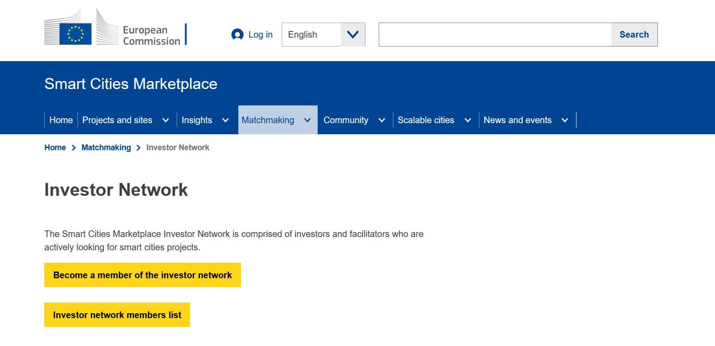Click the language dropdown arrow

click(x=353, y=35)
